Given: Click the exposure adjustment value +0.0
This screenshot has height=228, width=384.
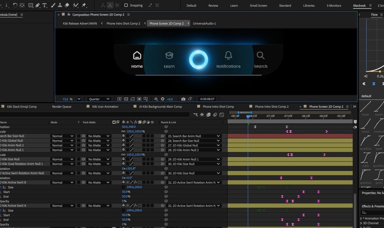Looking at the screenshot, I should pos(169,99).
